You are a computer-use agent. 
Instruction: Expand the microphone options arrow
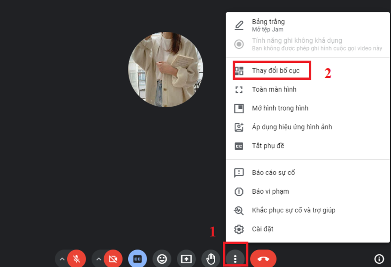[x=62, y=259]
